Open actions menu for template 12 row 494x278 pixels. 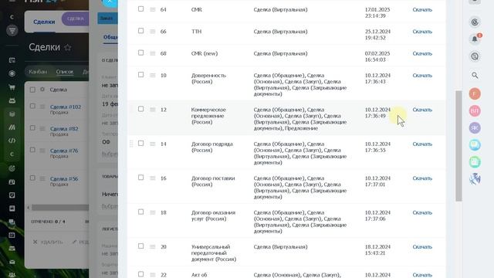pyautogui.click(x=153, y=110)
